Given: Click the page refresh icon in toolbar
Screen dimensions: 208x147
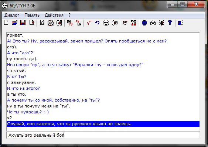Looking at the screenshot, I should (x=42, y=23).
